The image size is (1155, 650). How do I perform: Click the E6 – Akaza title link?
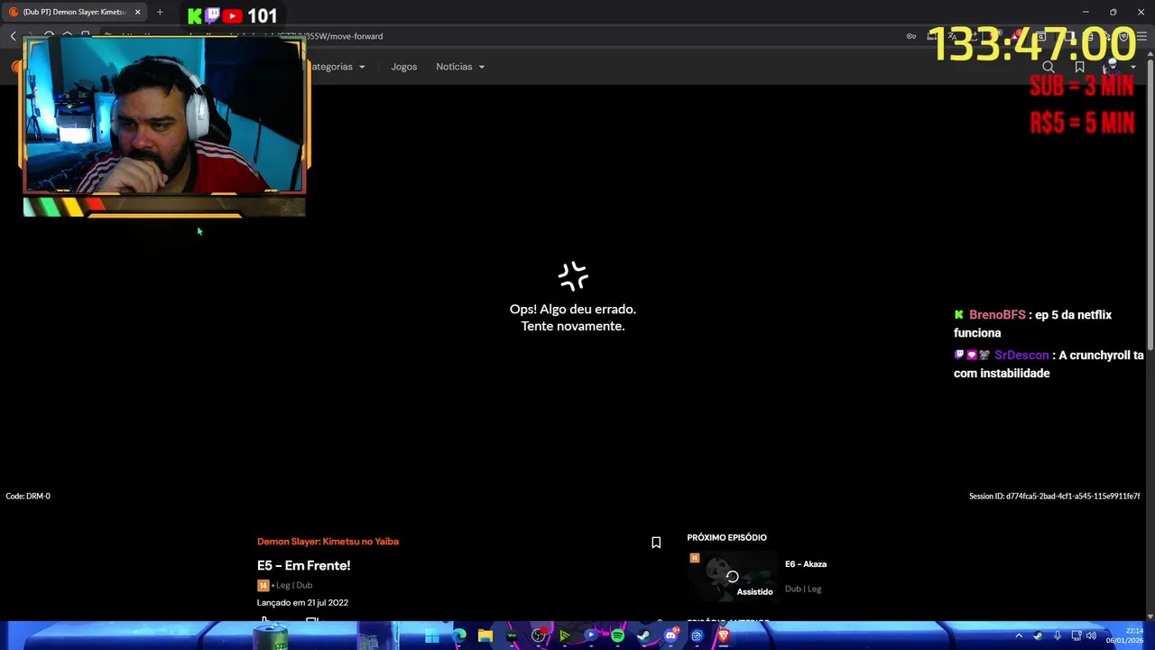pos(806,564)
